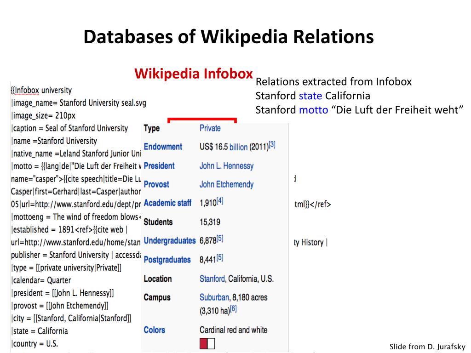Click the 'url=http://www.stanford.edu/home/stan' source line
Screen dimensions: 471x353
tap(76, 242)
